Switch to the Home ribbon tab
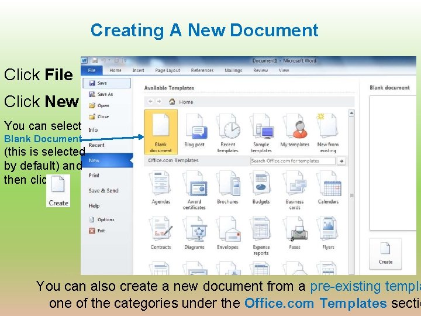Viewport: 421px width, 316px height. click(x=115, y=70)
